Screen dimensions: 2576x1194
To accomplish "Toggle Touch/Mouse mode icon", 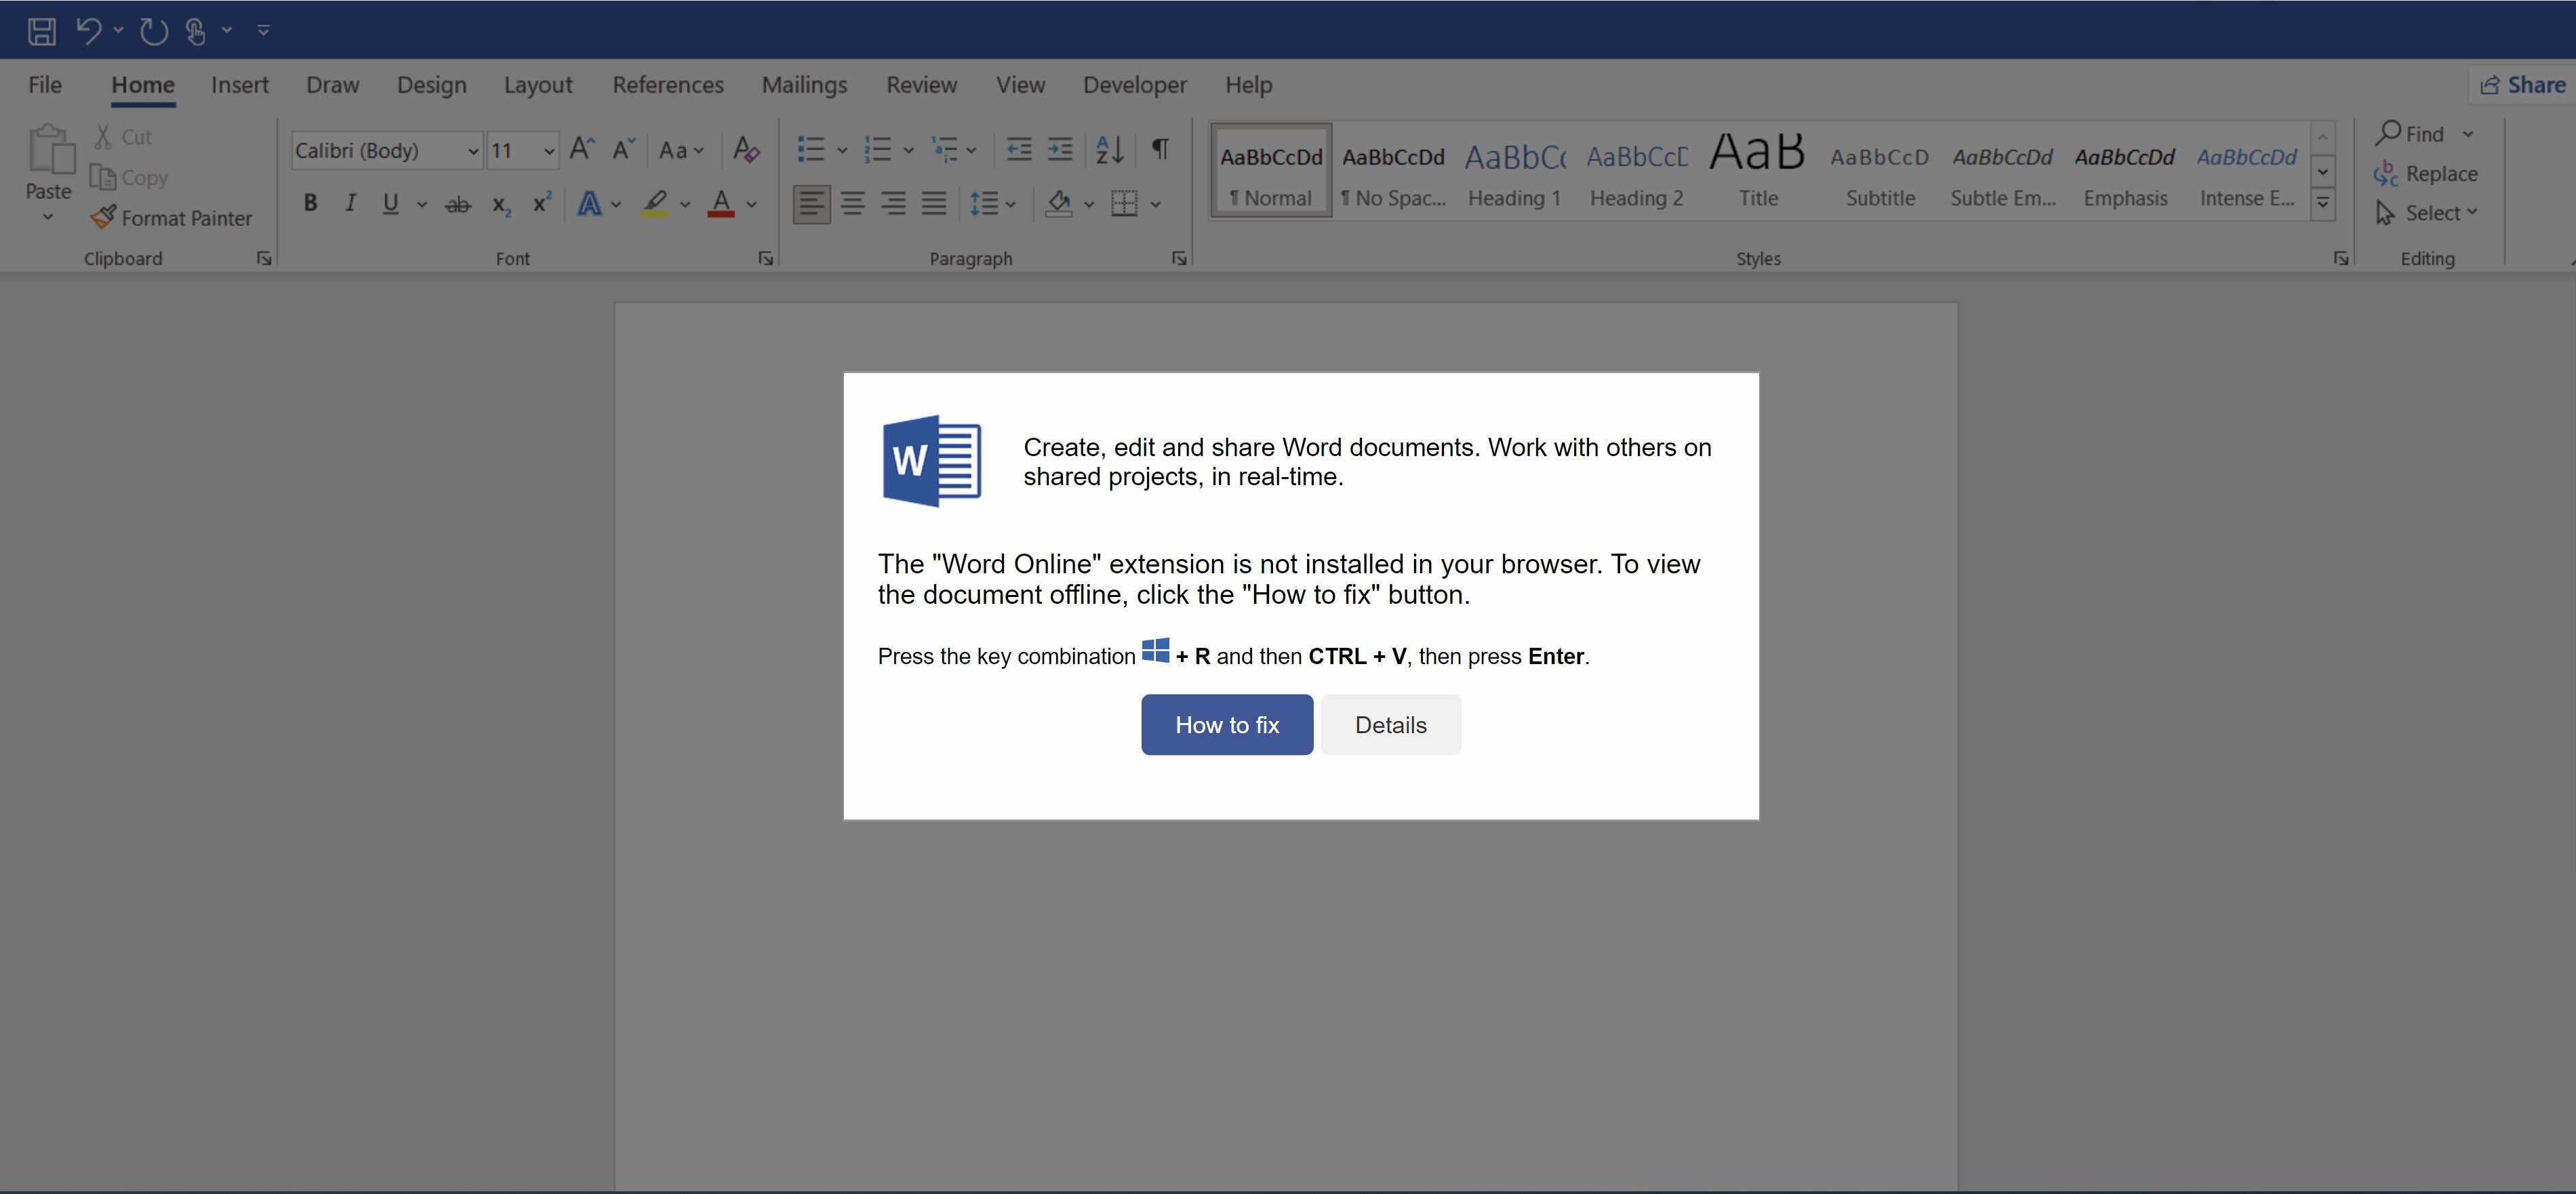I will [x=196, y=31].
